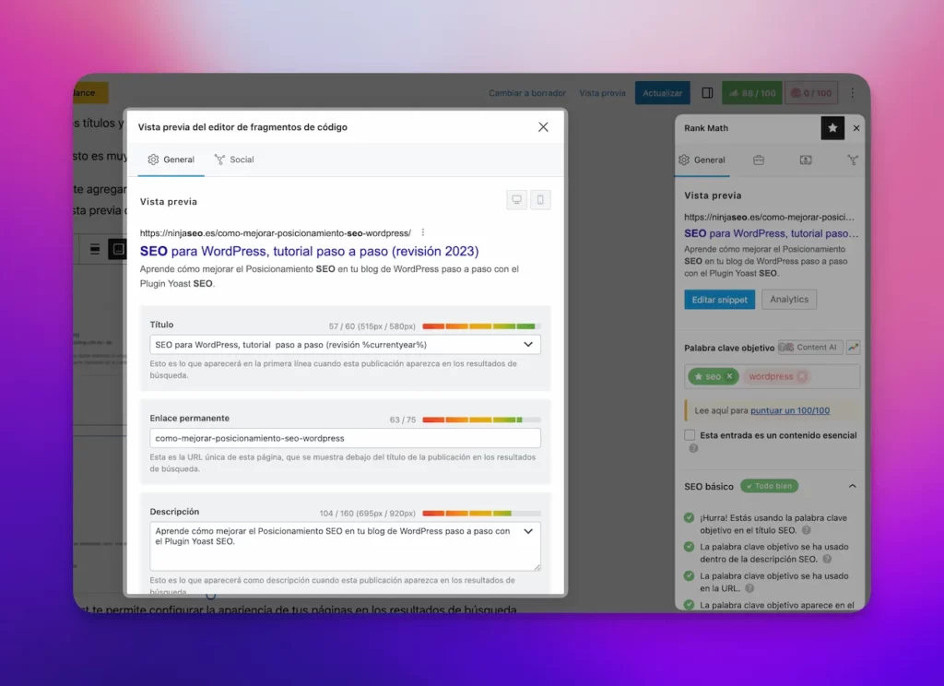The image size is (944, 686).
Task: Select the General tab in Rank Math sidebar
Action: 702,160
